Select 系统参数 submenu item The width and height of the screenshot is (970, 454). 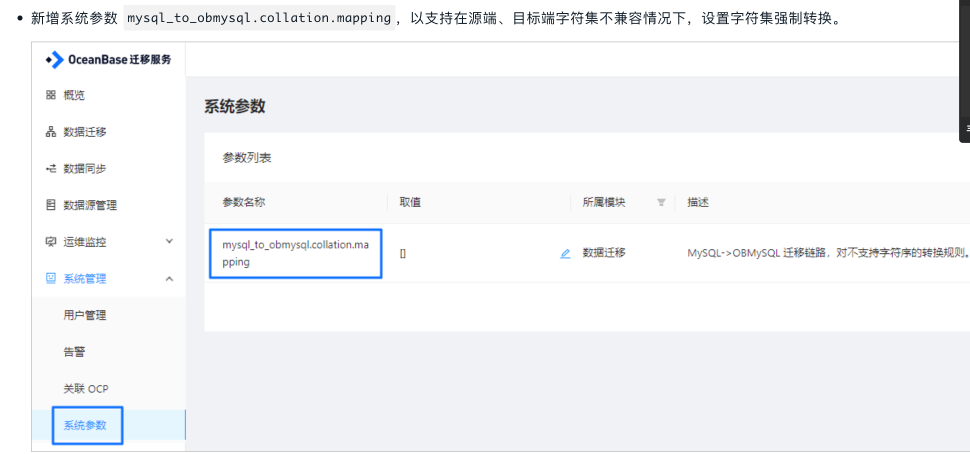coord(84,425)
